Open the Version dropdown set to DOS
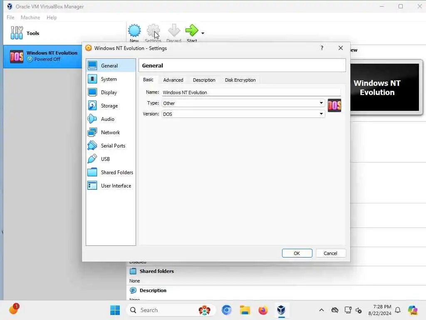The image size is (426, 320). [243, 114]
